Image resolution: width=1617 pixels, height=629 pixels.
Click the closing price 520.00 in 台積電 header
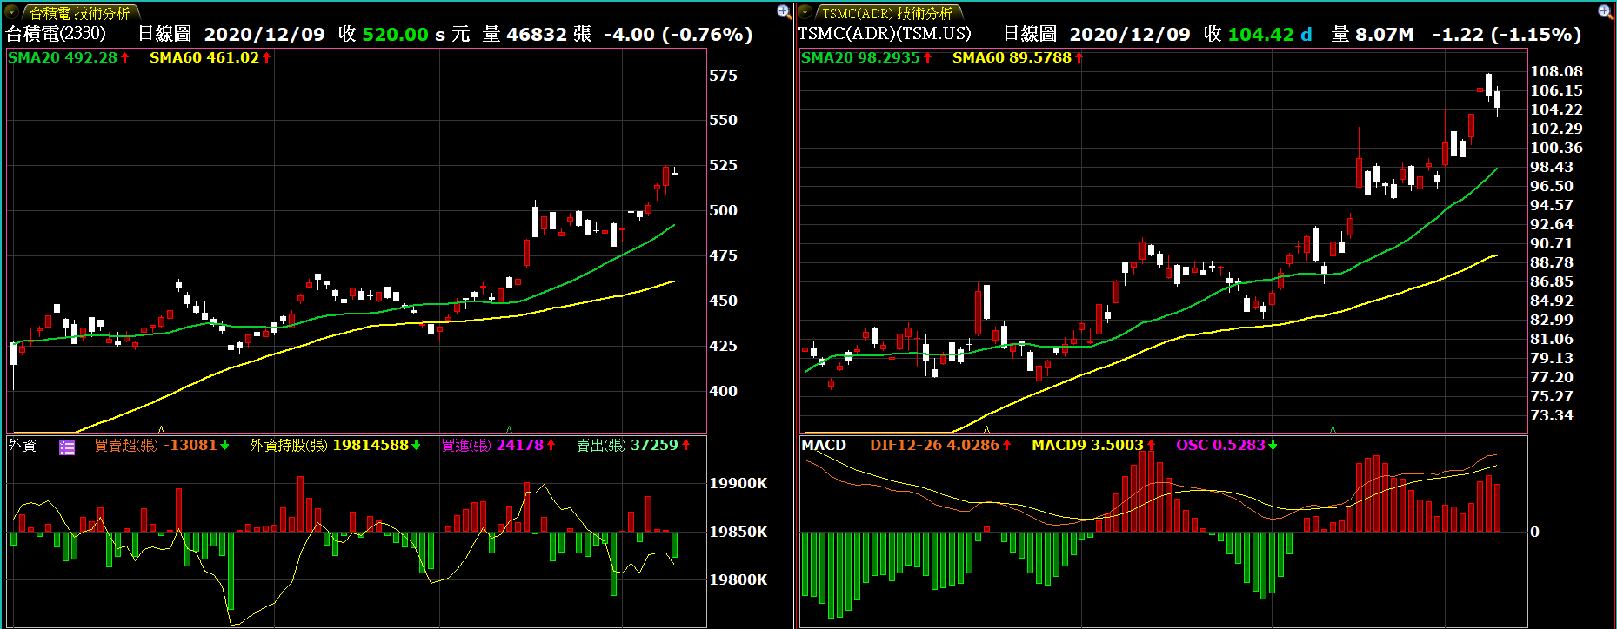[395, 35]
